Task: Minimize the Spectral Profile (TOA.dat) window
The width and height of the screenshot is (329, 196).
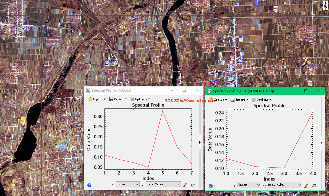Action: point(172,91)
